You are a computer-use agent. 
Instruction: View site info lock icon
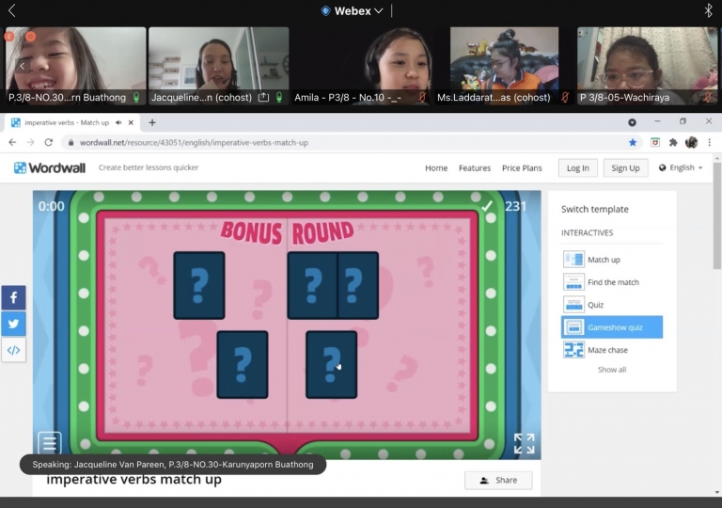pyautogui.click(x=71, y=142)
